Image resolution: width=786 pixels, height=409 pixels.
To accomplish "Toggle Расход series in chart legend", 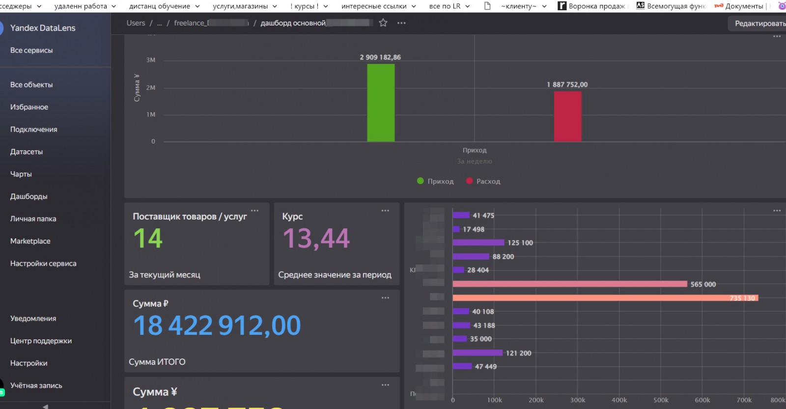I will [483, 181].
